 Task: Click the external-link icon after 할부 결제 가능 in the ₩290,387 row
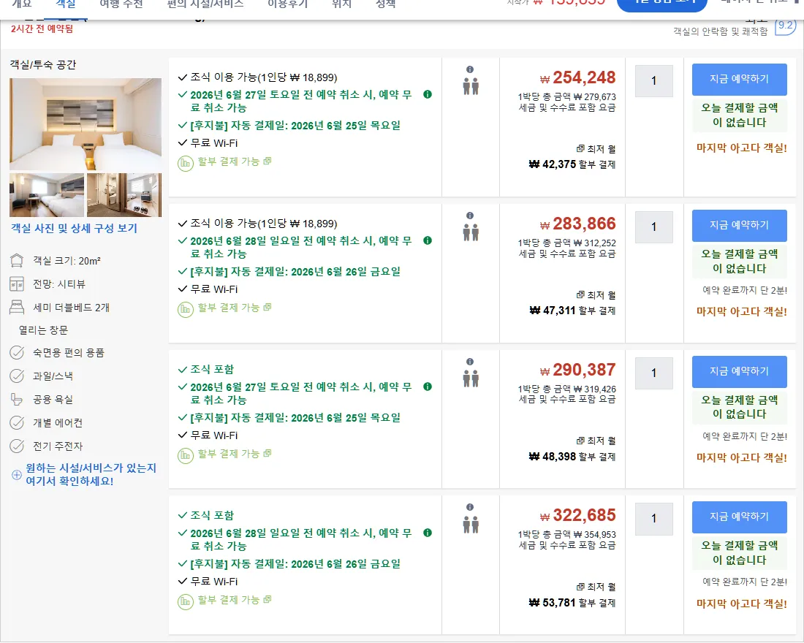[267, 453]
